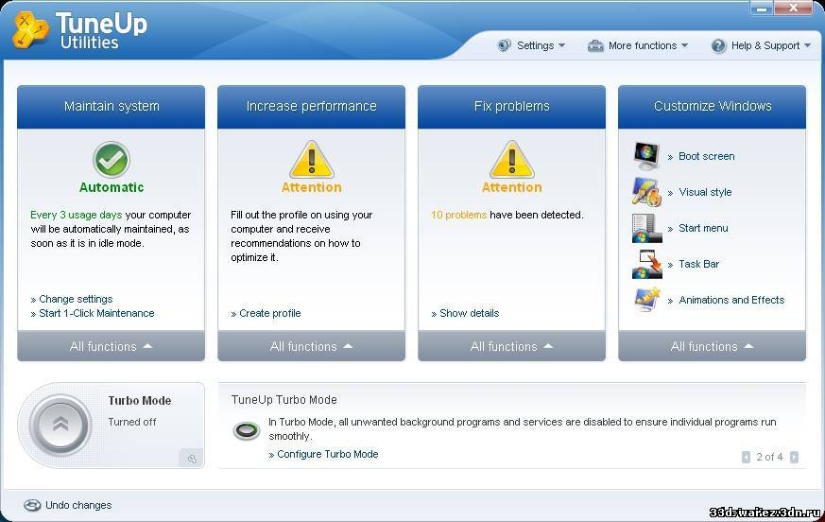Minimize the TuneUp Utilities window
The width and height of the screenshot is (825, 522).
pos(762,9)
